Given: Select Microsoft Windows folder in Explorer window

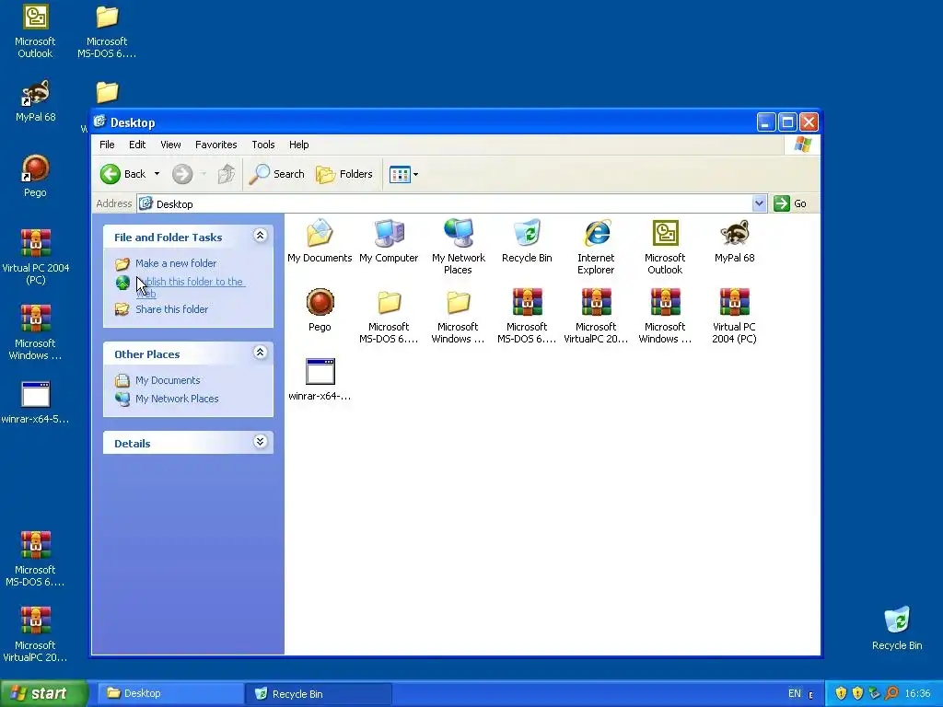Looking at the screenshot, I should (x=458, y=316).
